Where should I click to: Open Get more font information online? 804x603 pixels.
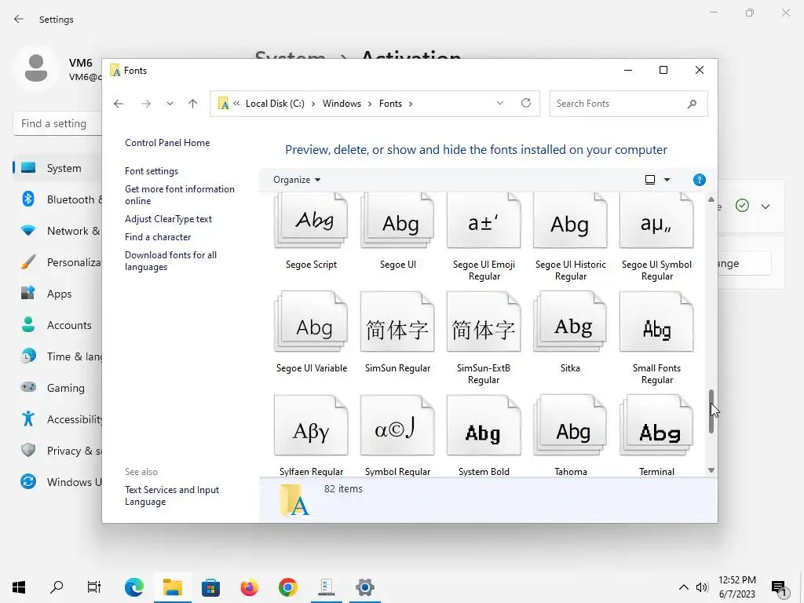[180, 195]
